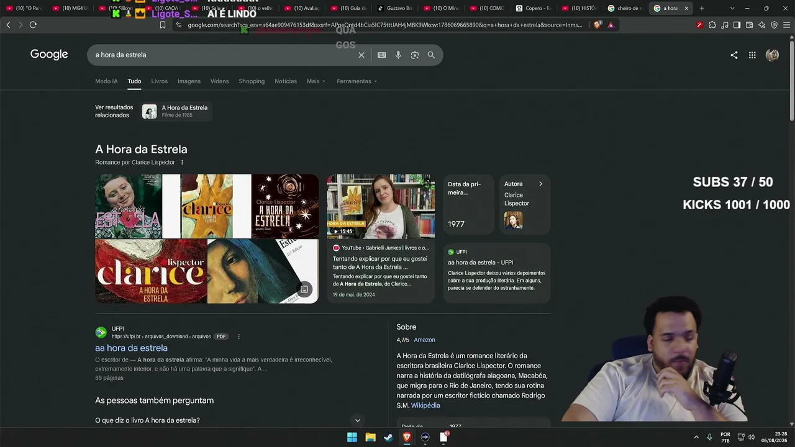Screen dimensions: 795x447
Task: Open a new browser tab
Action: point(702,8)
